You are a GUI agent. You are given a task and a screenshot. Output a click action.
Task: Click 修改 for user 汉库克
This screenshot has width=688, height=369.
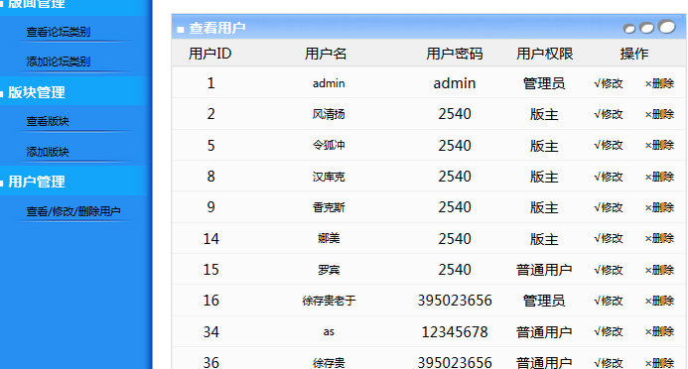point(609,177)
